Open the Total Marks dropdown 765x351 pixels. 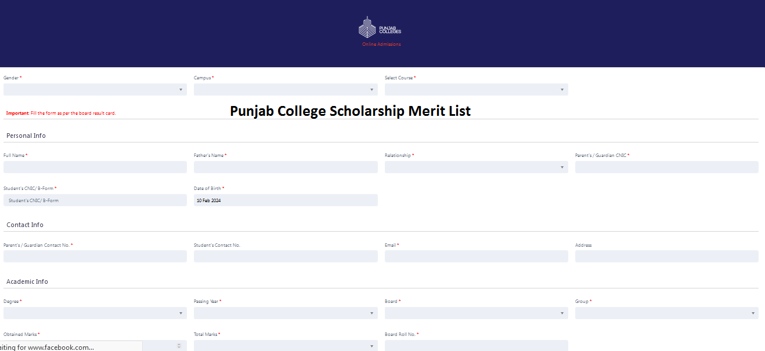point(286,345)
